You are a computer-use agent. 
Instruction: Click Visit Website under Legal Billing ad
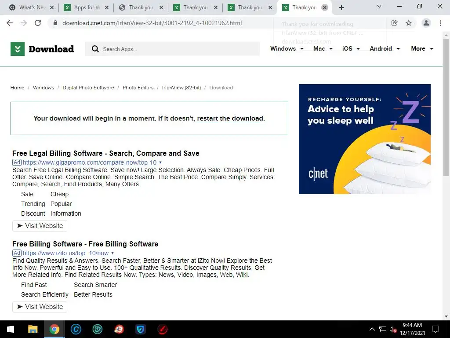pyautogui.click(x=40, y=226)
